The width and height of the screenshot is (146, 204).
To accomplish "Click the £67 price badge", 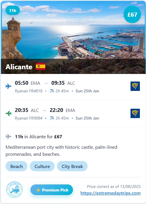I will tap(132, 14).
